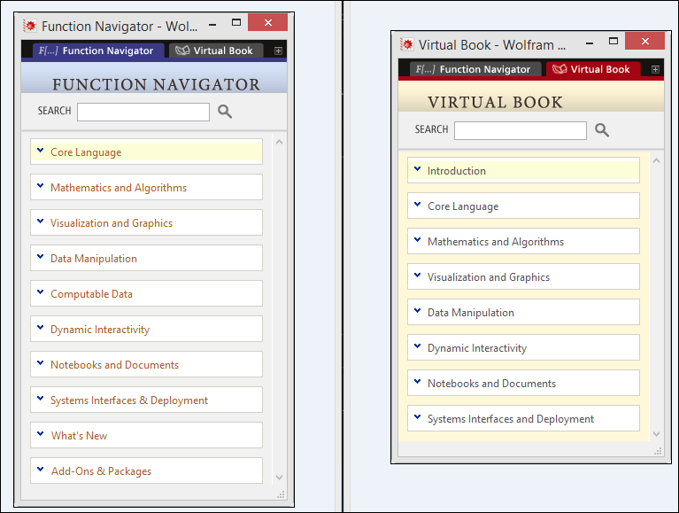Screen dimensions: 679x513
Task: Click the Wolfram spikey icon in Function Navigator title bar
Action: [x=30, y=26]
